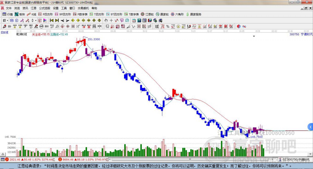Open the 江恩轮 tool

coord(147,14)
